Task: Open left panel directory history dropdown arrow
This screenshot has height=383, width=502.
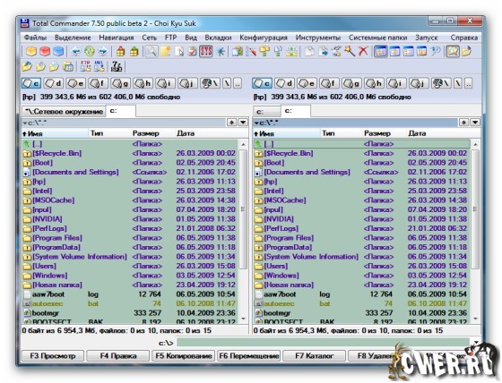Action: pos(243,123)
